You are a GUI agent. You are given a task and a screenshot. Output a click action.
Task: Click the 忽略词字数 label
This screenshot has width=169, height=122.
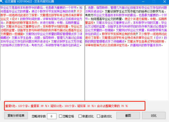pos(39,116)
